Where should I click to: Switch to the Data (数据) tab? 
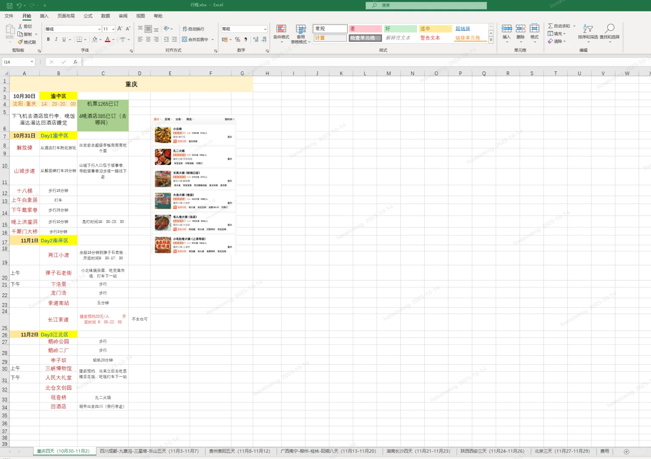105,16
